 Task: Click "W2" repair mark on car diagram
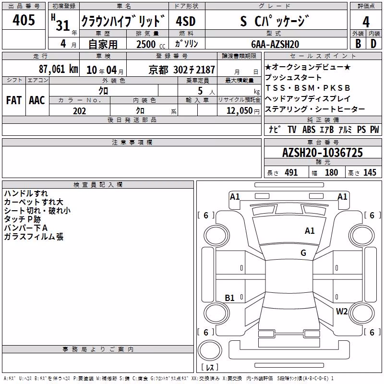pyautogui.click(x=342, y=311)
